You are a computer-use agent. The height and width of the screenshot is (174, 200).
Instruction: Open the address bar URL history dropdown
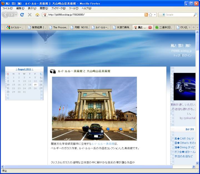[x=155, y=15]
